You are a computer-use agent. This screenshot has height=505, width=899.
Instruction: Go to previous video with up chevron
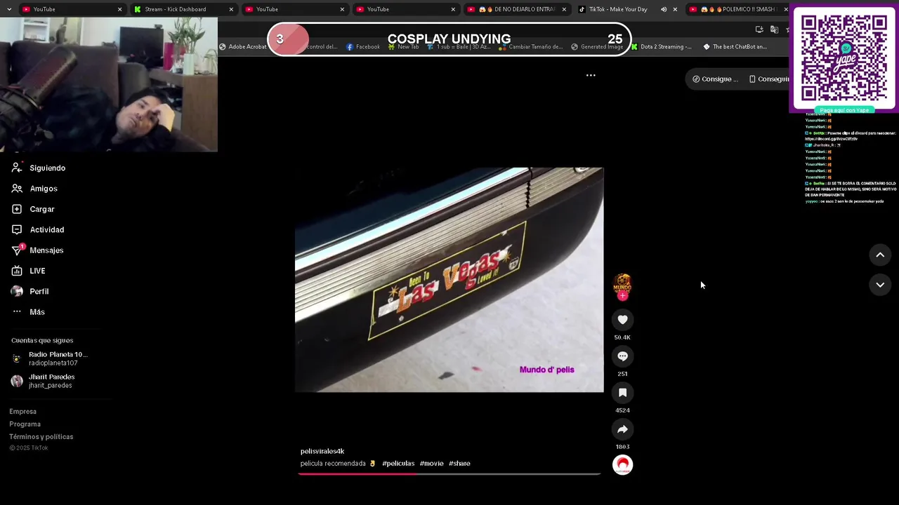880,255
